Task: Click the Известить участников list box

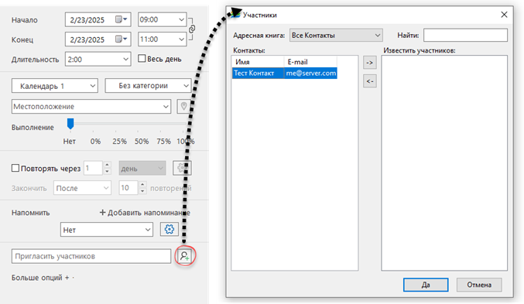Action: pyautogui.click(x=444, y=162)
